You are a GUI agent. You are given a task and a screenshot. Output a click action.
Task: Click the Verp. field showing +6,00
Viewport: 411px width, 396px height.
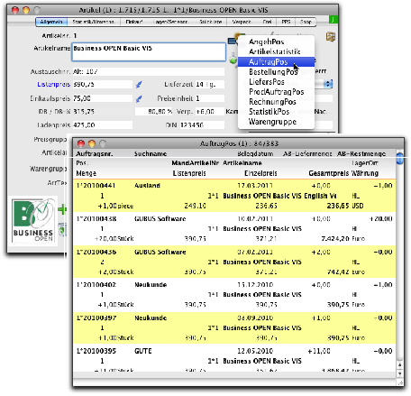(x=210, y=112)
